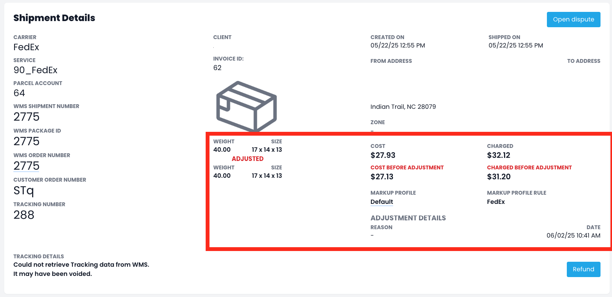This screenshot has height=297, width=612.
Task: Click the adjustment date 06/02/25 10:41 AM
Action: 573,236
